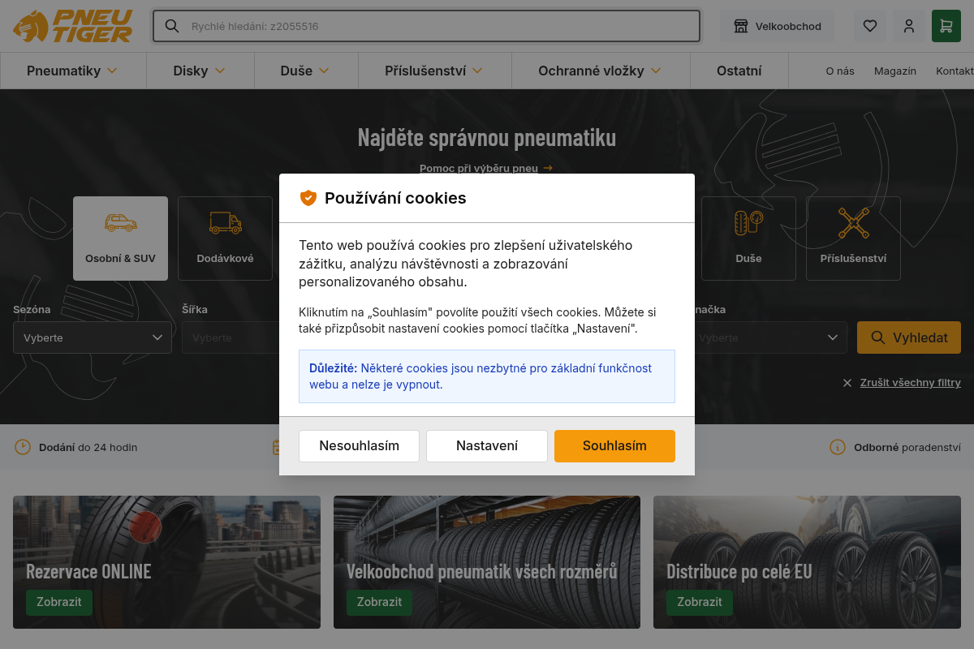Viewport: 974px width, 649px height.
Task: Click Zrušit všechny filtry link
Action: coord(911,383)
